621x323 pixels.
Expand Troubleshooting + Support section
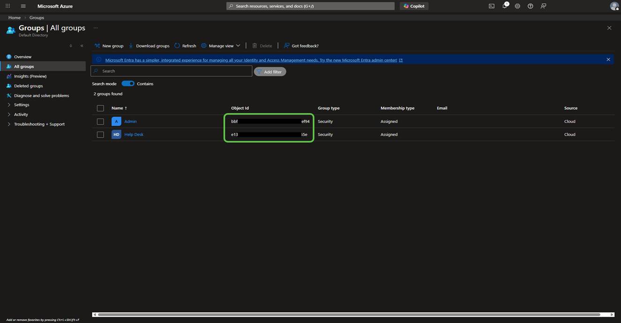point(39,124)
